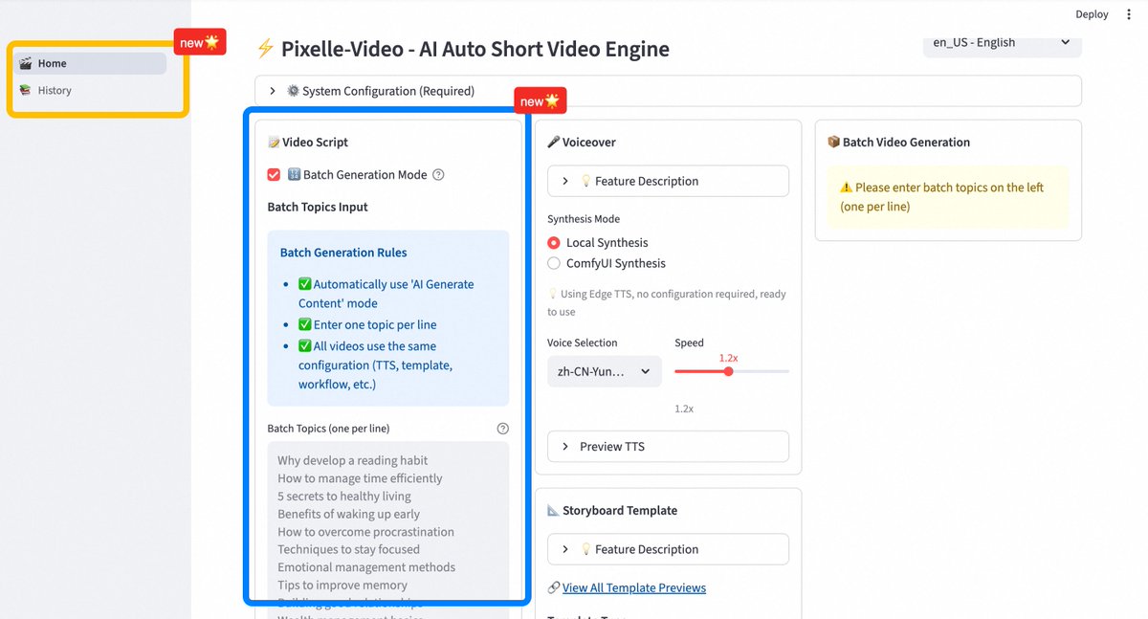Screen dimensions: 1148x619
Task: Click the Home clapperboard icon
Action: tap(26, 63)
